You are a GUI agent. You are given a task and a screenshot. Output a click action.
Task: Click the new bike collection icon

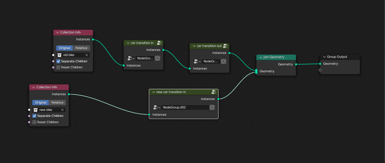tap(36, 110)
